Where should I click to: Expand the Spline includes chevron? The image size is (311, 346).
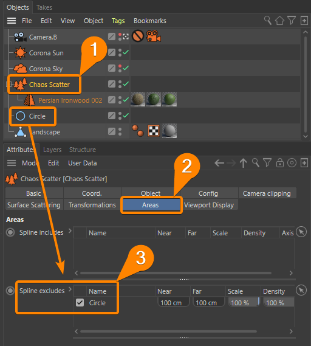tap(70, 231)
